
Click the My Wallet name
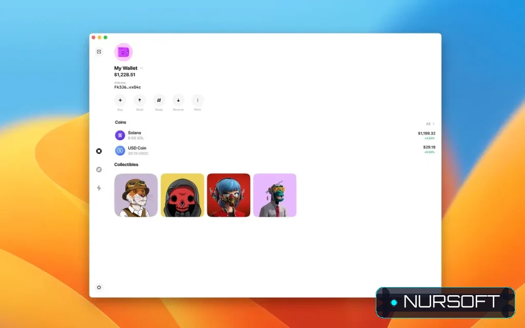(x=126, y=68)
